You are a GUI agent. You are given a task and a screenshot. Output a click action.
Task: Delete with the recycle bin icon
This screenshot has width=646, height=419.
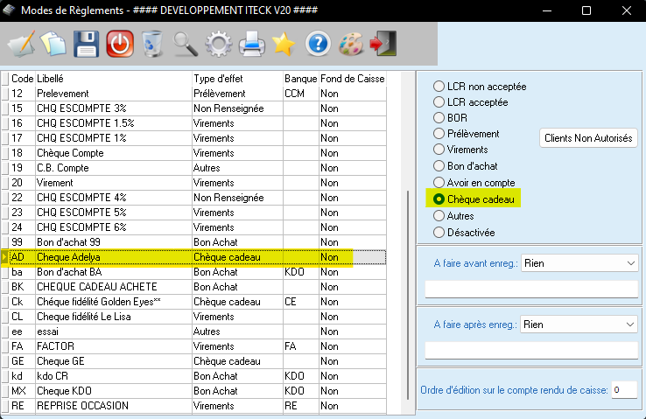151,43
